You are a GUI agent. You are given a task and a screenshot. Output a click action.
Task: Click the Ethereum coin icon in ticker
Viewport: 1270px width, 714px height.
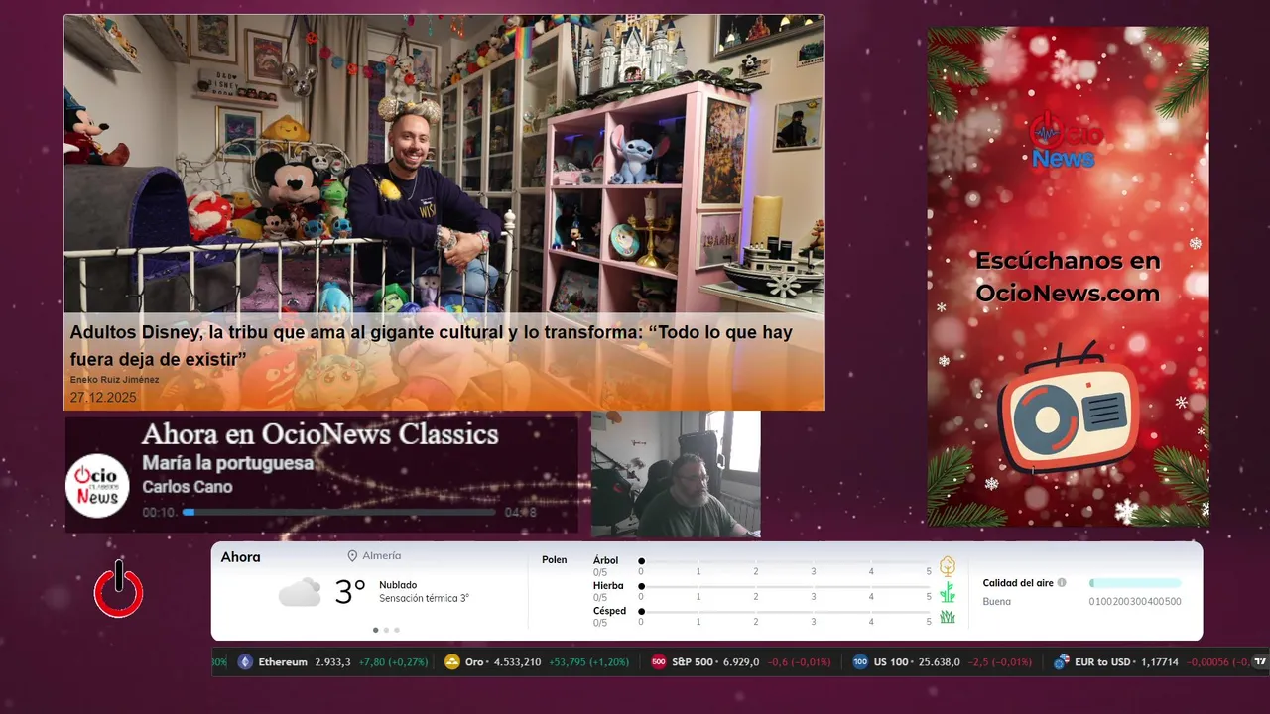pyautogui.click(x=245, y=662)
